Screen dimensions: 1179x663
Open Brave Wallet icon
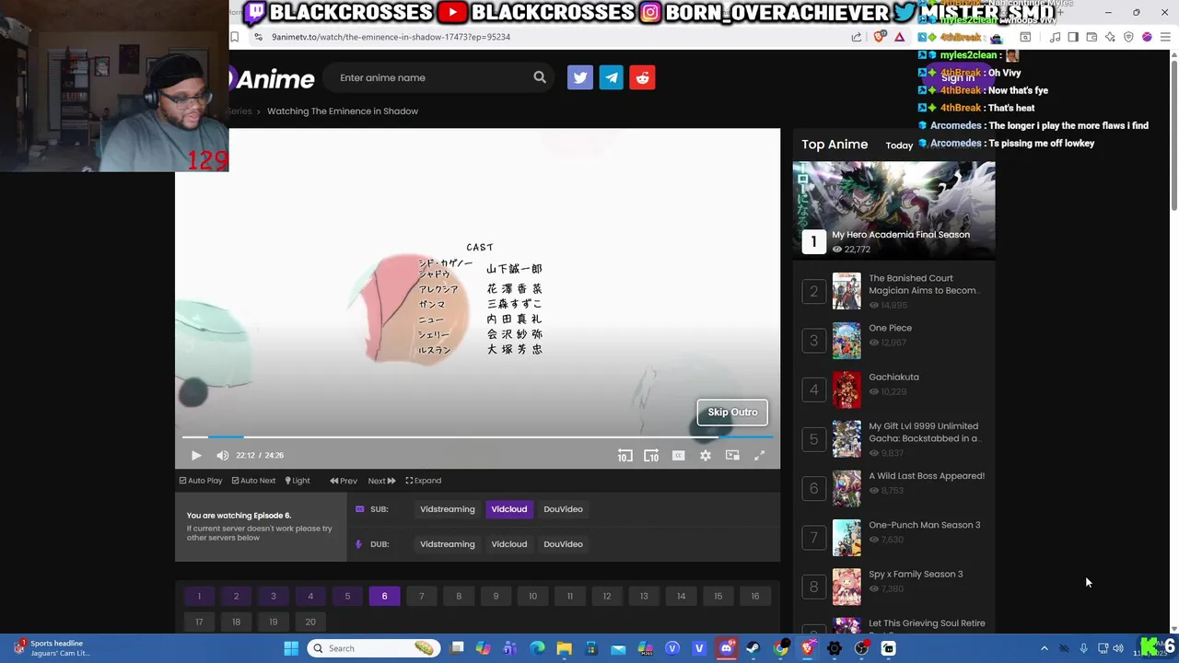pos(1091,37)
